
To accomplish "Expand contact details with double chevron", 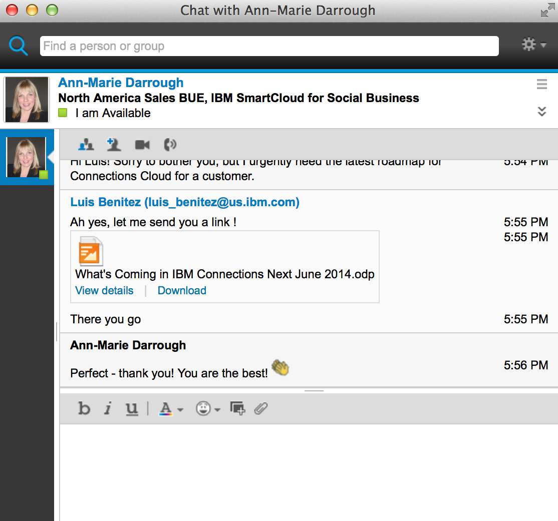I will [x=541, y=111].
